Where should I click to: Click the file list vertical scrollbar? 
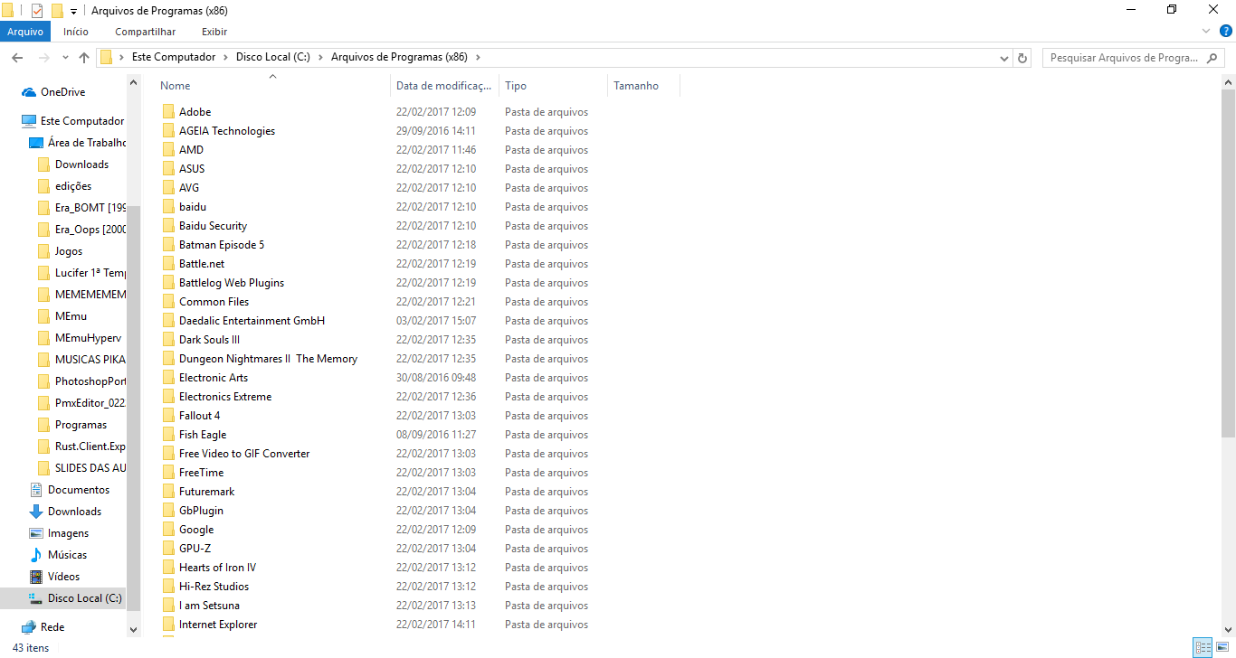tap(1228, 263)
